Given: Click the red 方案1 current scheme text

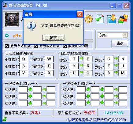Looking at the screenshot, I should [35, 113].
